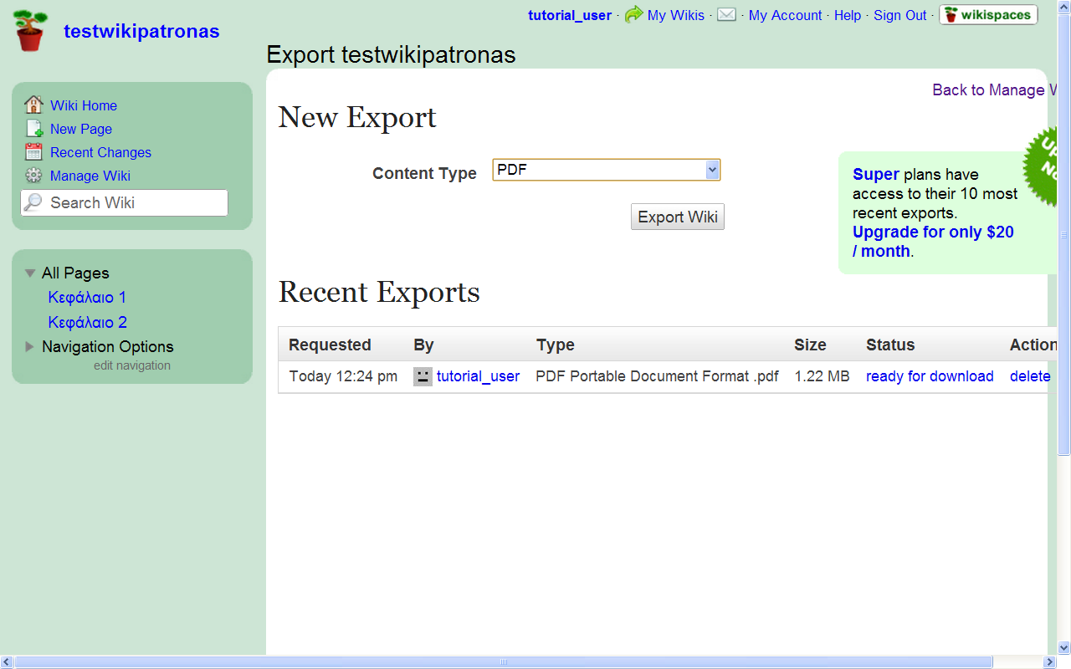Click the 'Today 12:24 pm' cell
This screenshot has height=669, width=1071.
343,376
